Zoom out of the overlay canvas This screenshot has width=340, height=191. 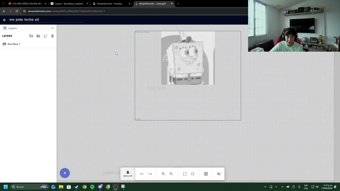click(x=171, y=174)
